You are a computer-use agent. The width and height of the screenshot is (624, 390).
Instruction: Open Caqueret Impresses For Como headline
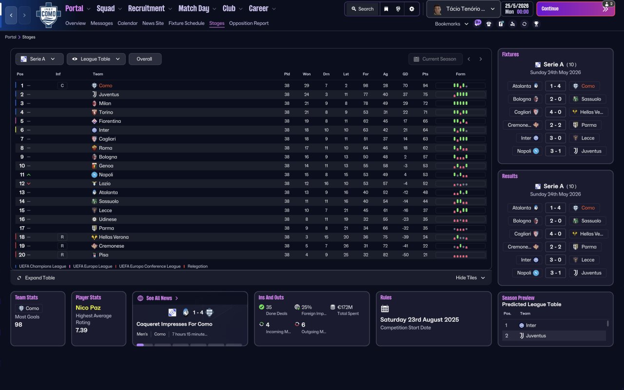pos(175,324)
